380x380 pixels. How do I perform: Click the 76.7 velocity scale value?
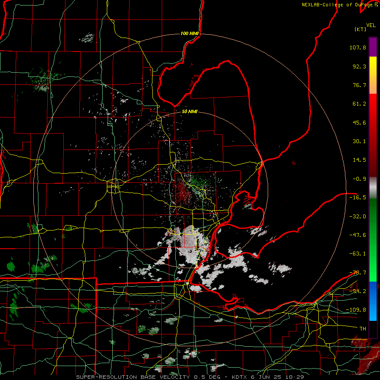point(359,85)
